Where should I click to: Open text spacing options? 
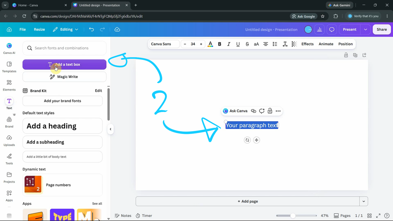[285, 44]
